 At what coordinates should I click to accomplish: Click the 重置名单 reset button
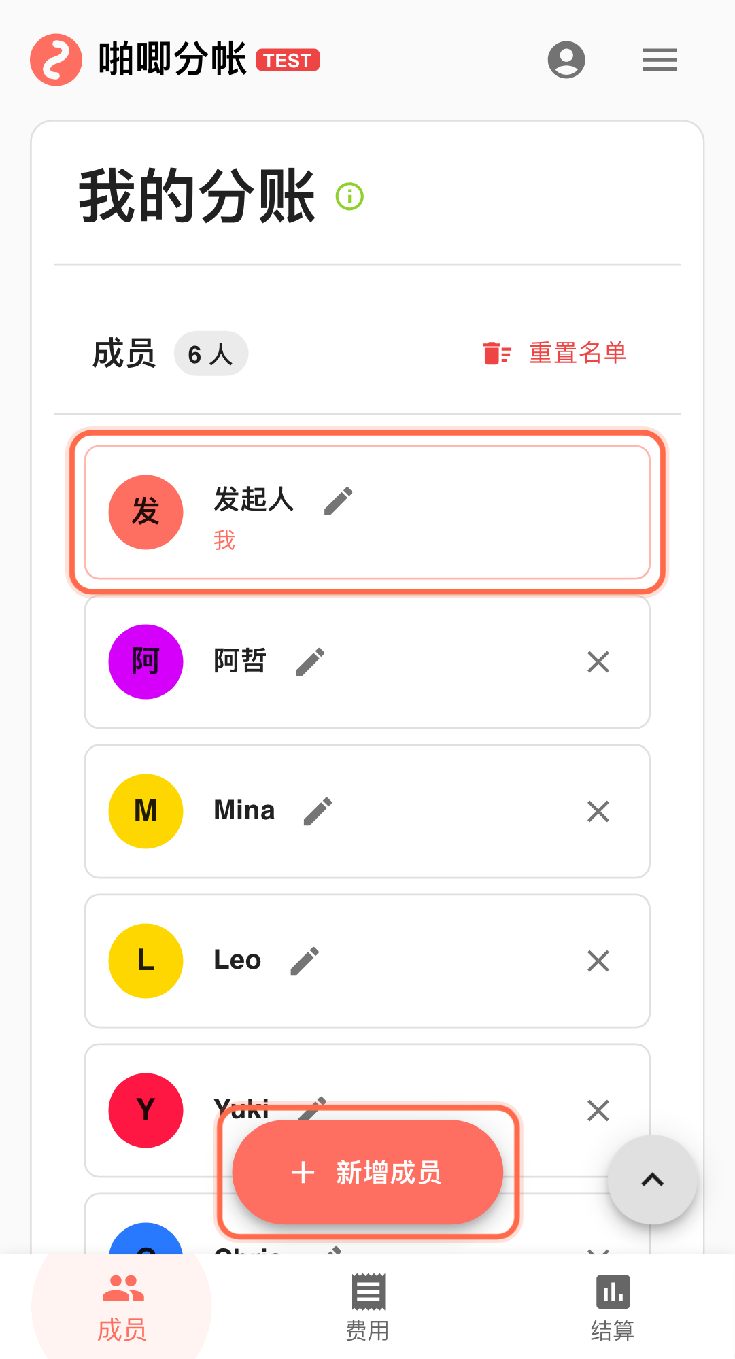555,354
